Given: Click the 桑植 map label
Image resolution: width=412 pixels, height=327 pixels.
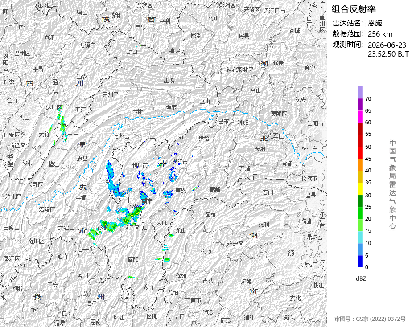Looking at the screenshot, I should (211, 215).
